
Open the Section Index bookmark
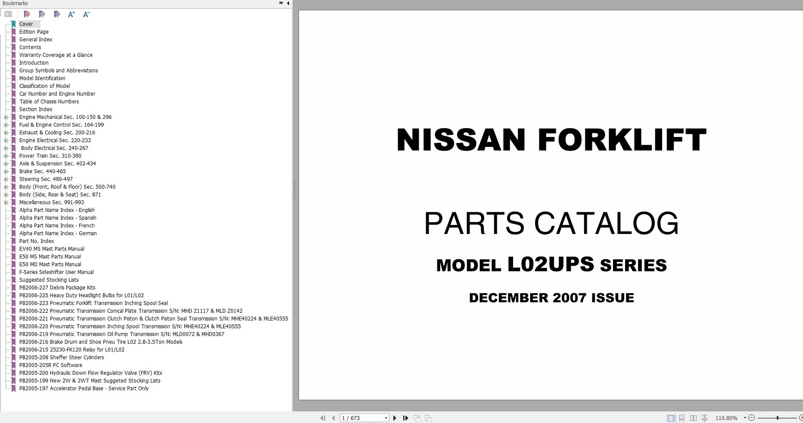pos(36,109)
